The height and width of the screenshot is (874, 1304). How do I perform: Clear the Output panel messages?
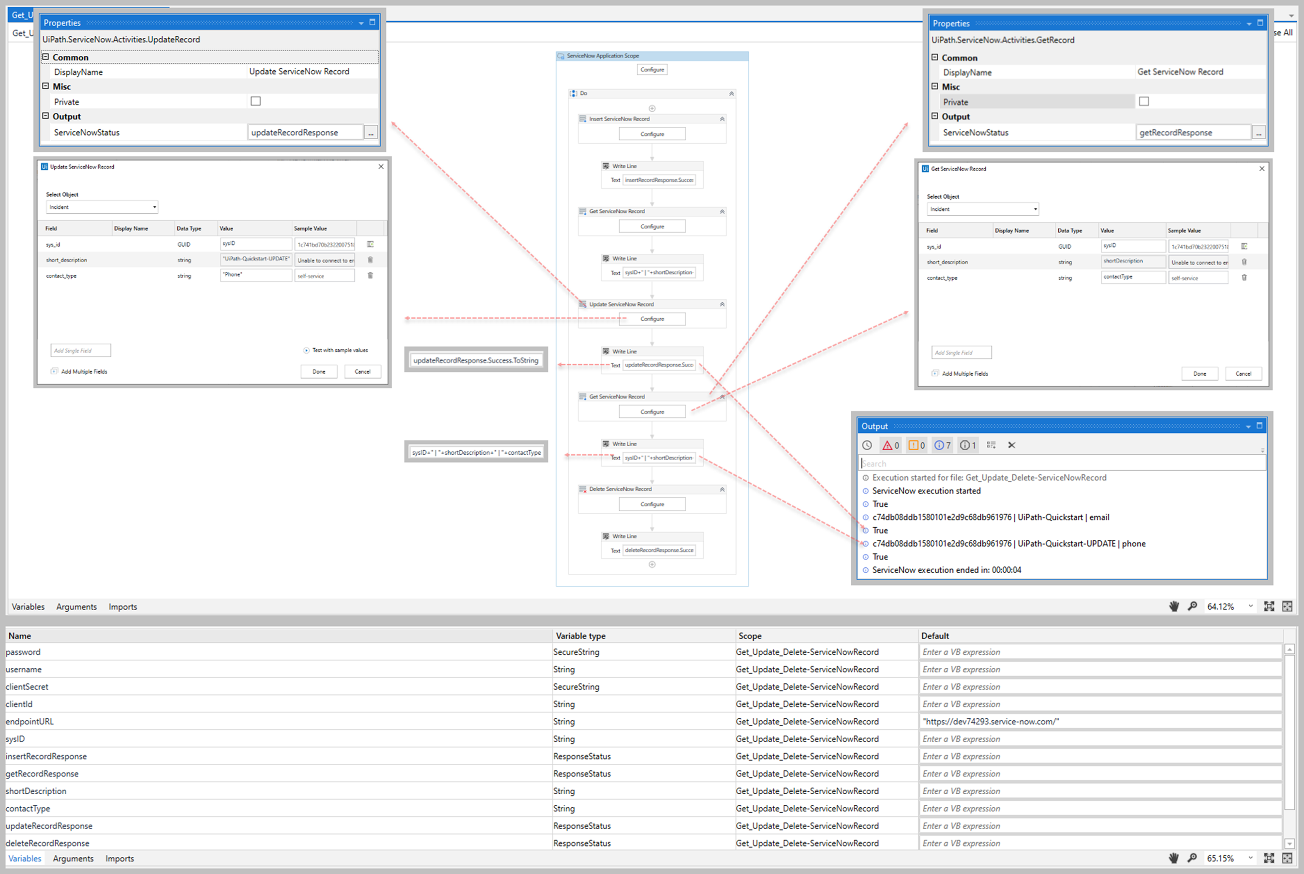[x=1011, y=445]
